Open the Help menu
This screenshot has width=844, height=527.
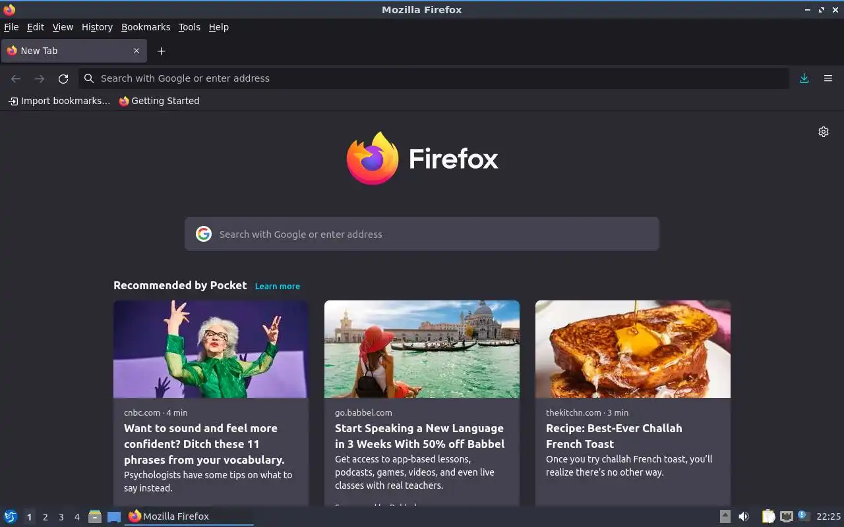pos(219,27)
